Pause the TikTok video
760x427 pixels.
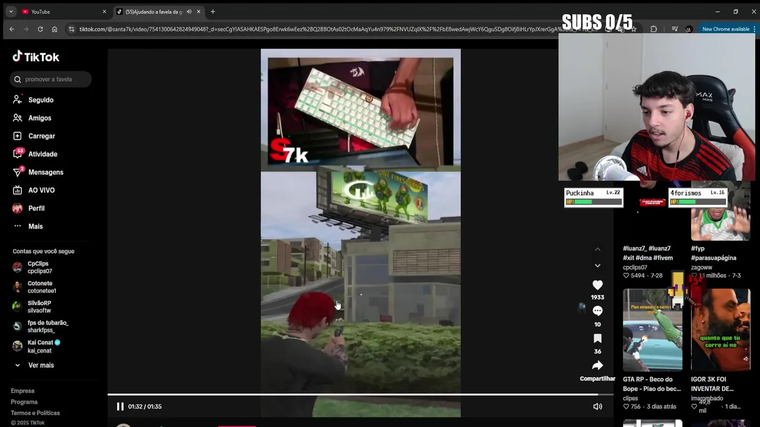pos(120,406)
